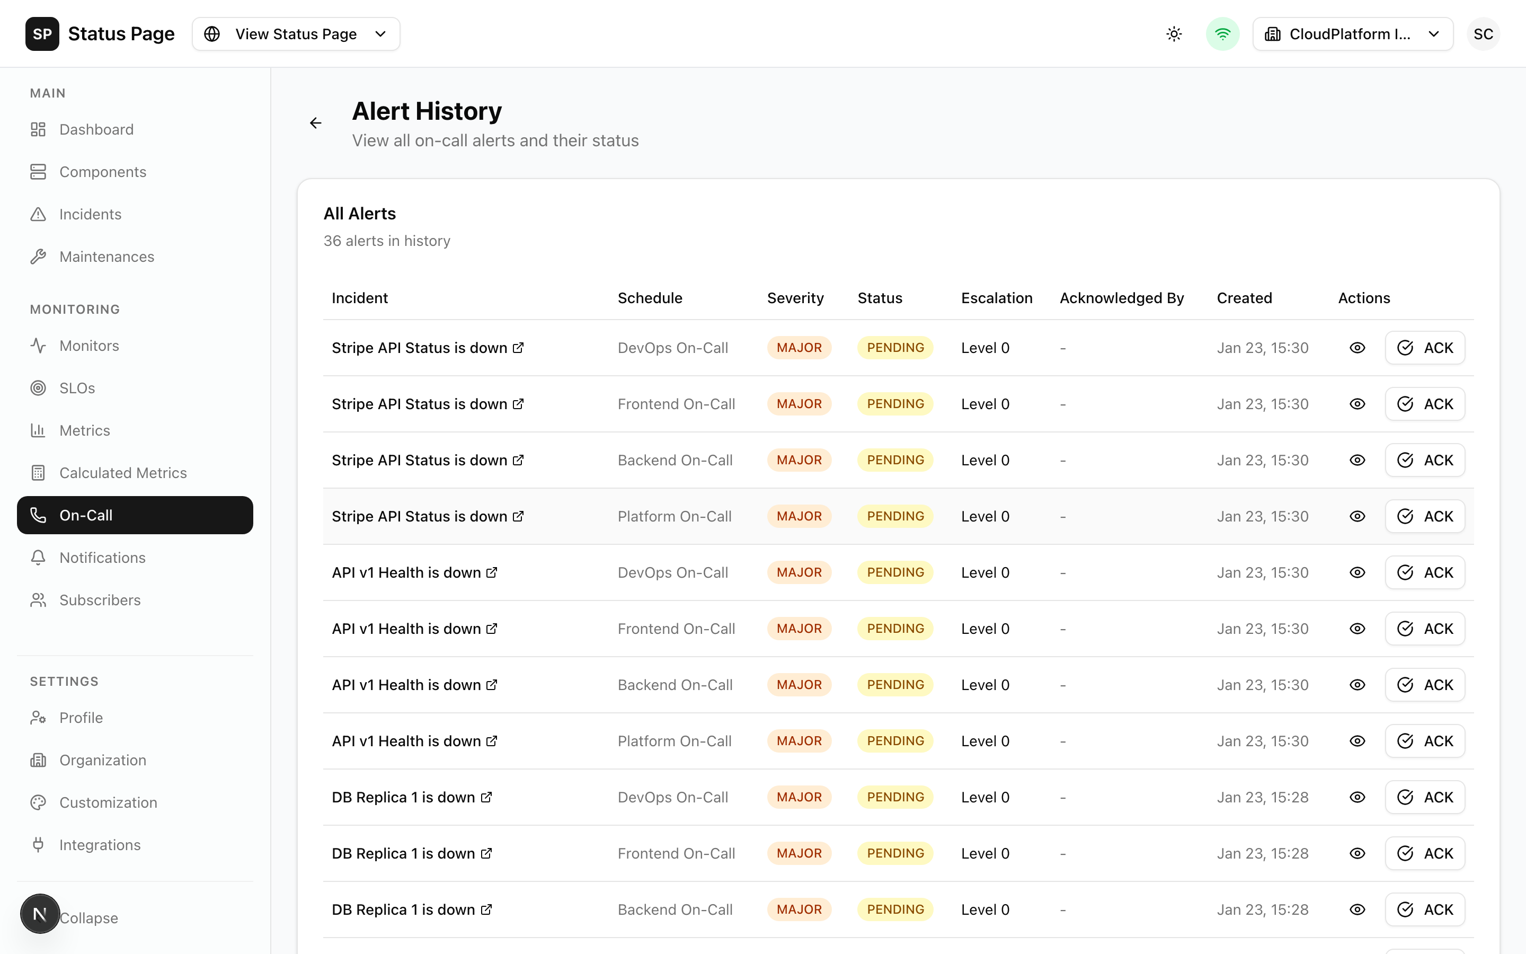Click the Severity column header
Image resolution: width=1526 pixels, height=954 pixels.
795,298
